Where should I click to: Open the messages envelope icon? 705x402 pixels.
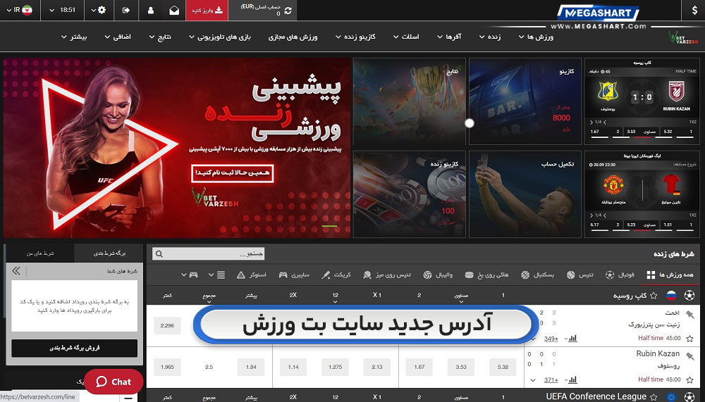tap(173, 11)
